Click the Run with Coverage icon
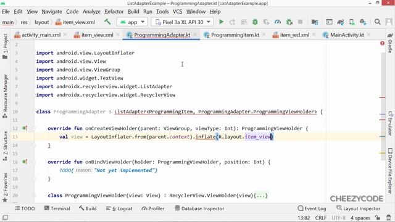The width and height of the screenshot is (395, 222). pyautogui.click(x=266, y=22)
